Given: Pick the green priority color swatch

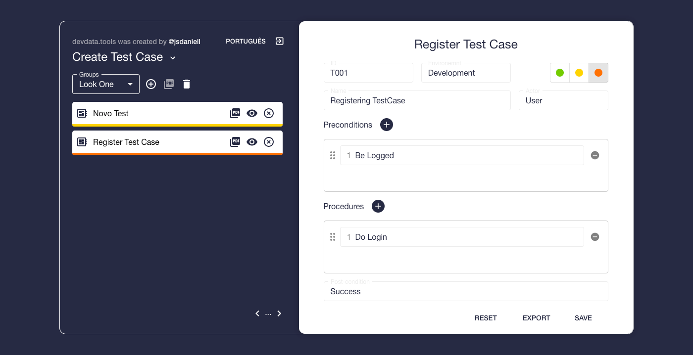Looking at the screenshot, I should (559, 72).
